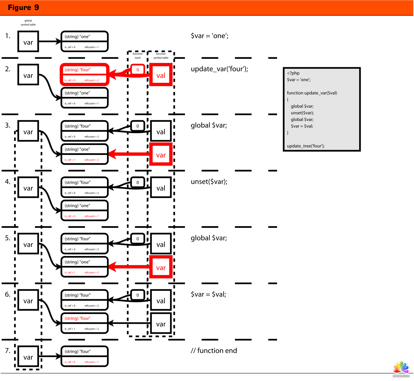Click the "Figure 9" header title
The image size is (414, 381).
coord(23,7)
